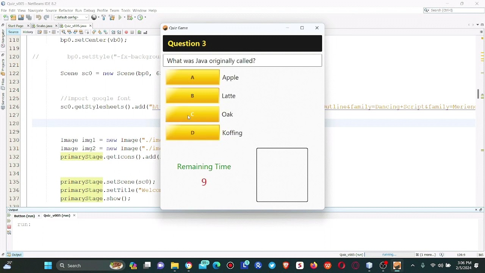
Task: Click Build Project hammer icon
Action: pos(104,17)
